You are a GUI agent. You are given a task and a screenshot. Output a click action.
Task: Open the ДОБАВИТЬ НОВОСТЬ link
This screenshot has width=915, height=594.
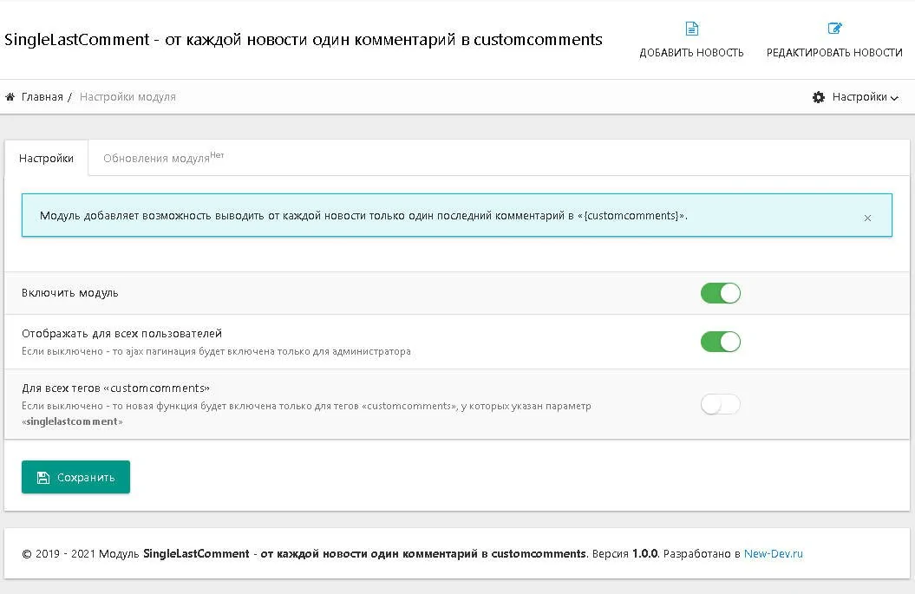(x=691, y=40)
